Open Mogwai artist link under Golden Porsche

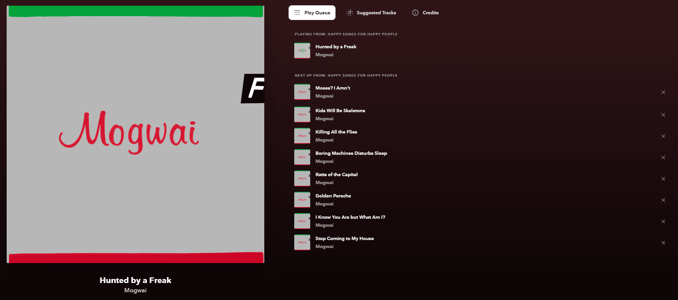325,204
